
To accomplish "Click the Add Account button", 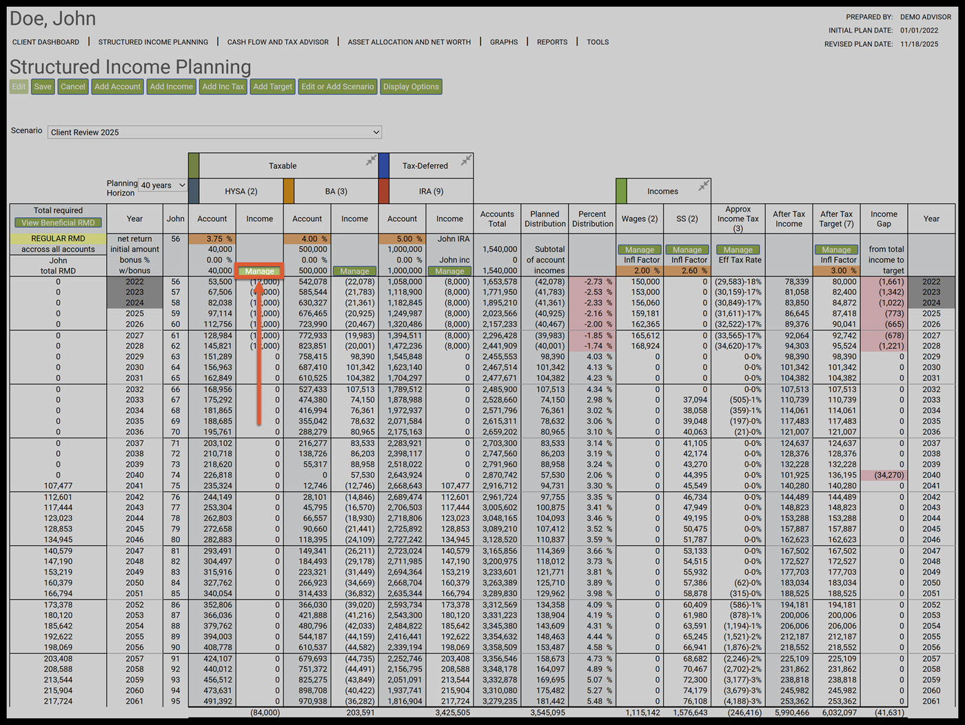I will point(118,87).
